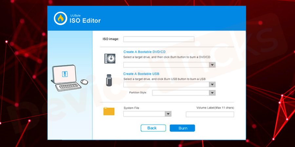
Task: Click the 'Volume Label(Max 11 chars)' text
Action: 215,108
